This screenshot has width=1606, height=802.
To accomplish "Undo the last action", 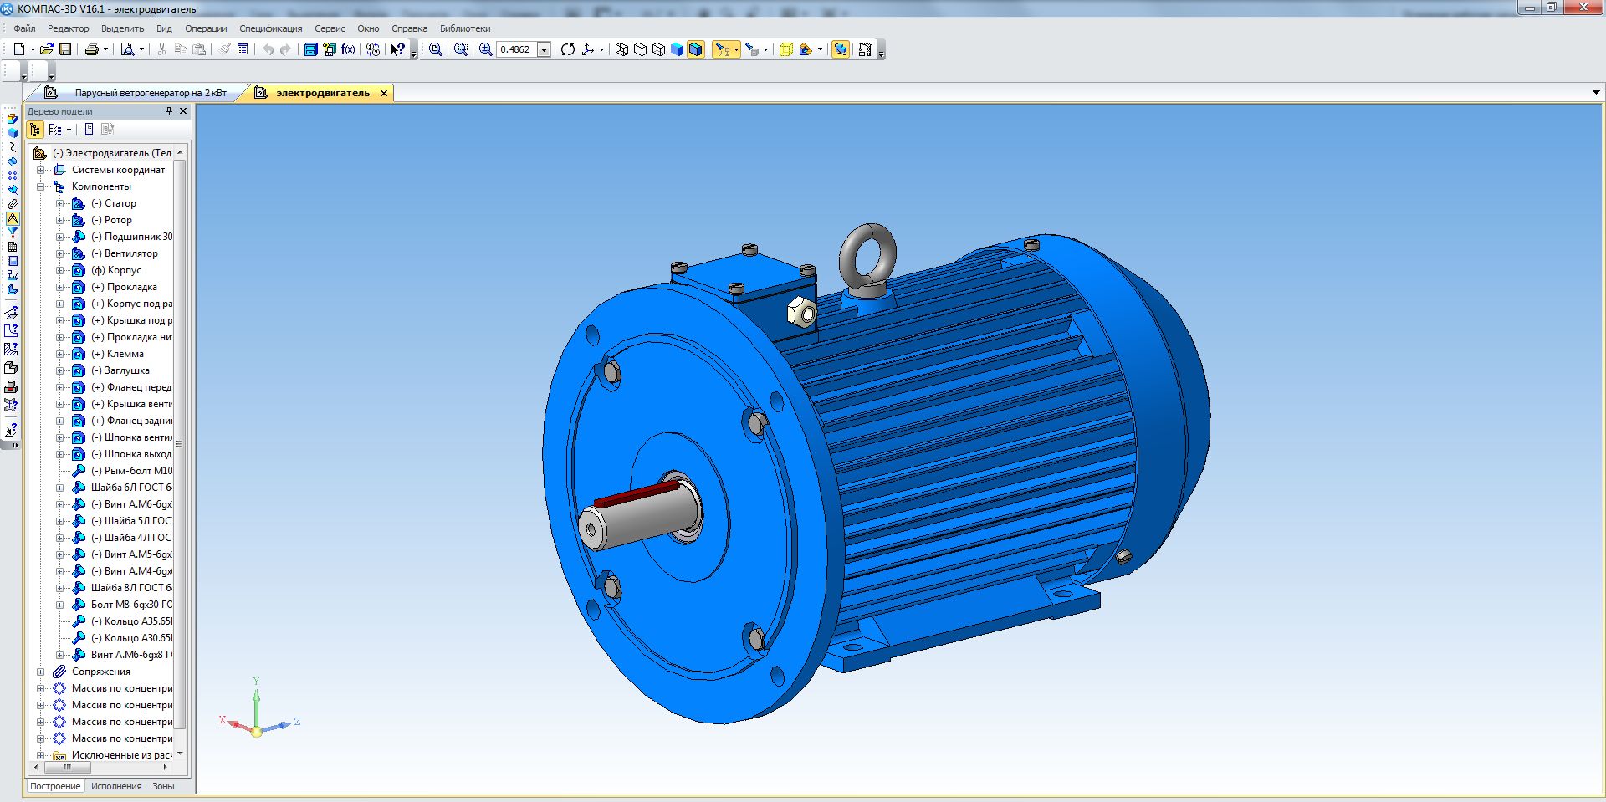I will coord(268,49).
